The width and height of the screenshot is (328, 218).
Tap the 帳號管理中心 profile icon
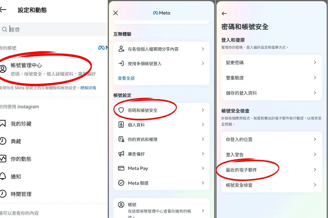click(x=3, y=69)
